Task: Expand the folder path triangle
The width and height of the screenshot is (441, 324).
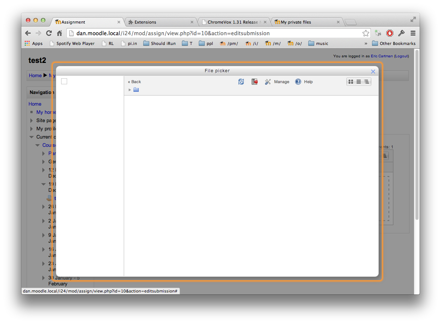Action: [130, 90]
